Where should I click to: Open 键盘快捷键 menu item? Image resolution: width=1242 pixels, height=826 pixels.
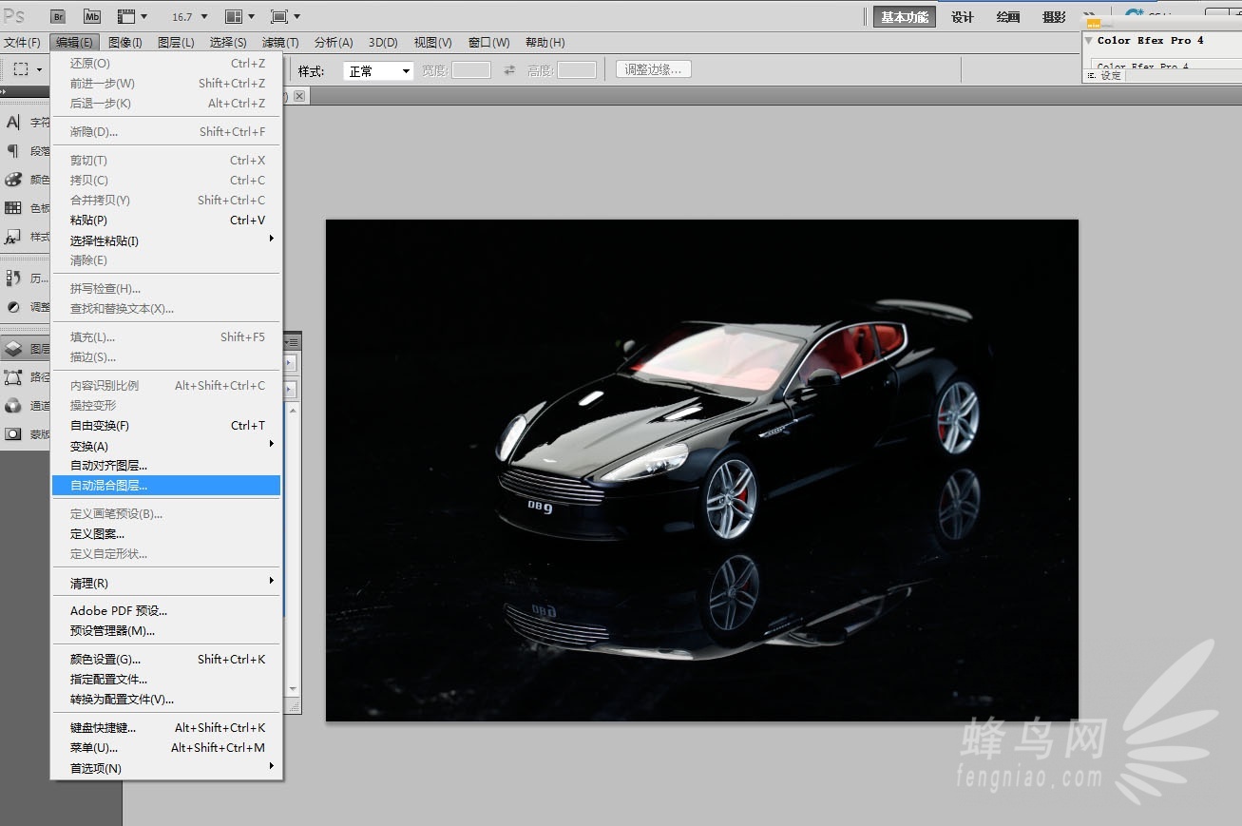[x=166, y=727]
